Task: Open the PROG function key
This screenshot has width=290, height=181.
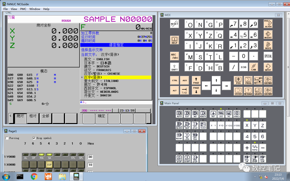Action: click(248, 80)
